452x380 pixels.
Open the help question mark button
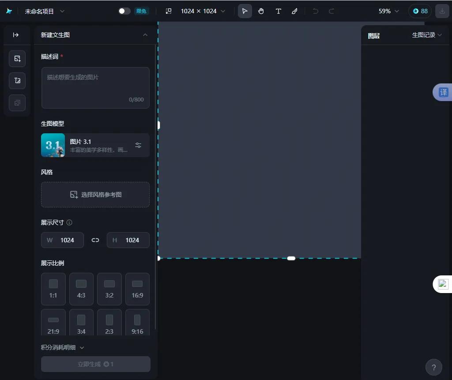[433, 367]
